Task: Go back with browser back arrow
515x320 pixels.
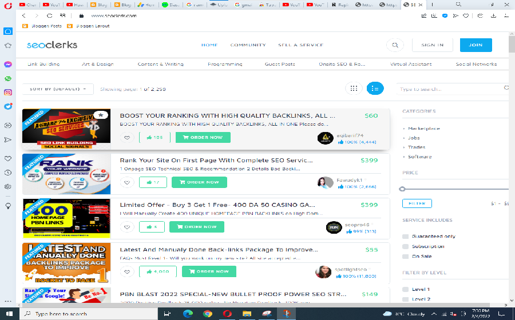Action: [x=23, y=15]
